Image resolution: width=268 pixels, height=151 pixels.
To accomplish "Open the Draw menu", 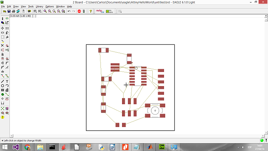I will tap(16, 7).
